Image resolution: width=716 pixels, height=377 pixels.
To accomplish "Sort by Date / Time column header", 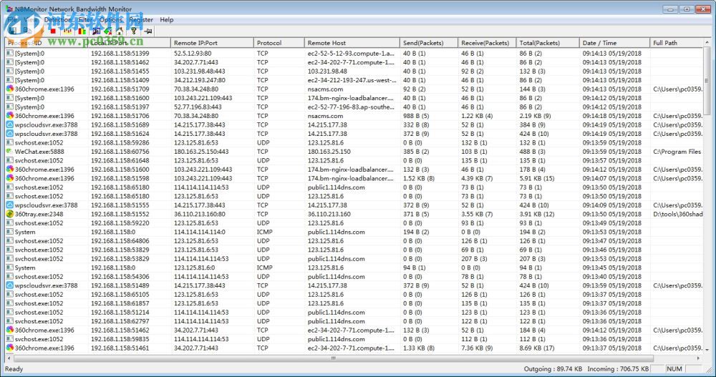I will 614,43.
